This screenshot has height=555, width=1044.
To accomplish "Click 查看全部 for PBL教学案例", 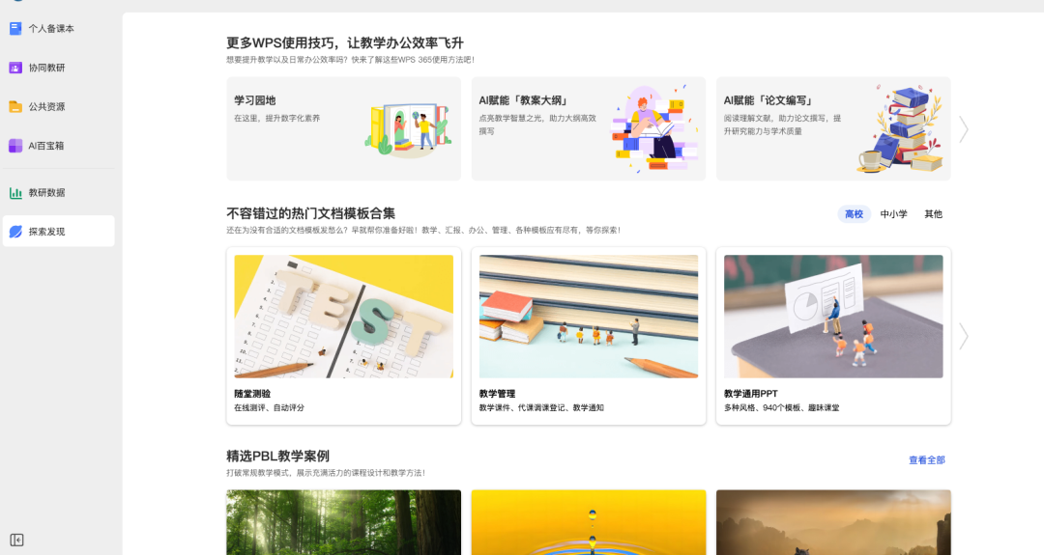I will (x=927, y=460).
